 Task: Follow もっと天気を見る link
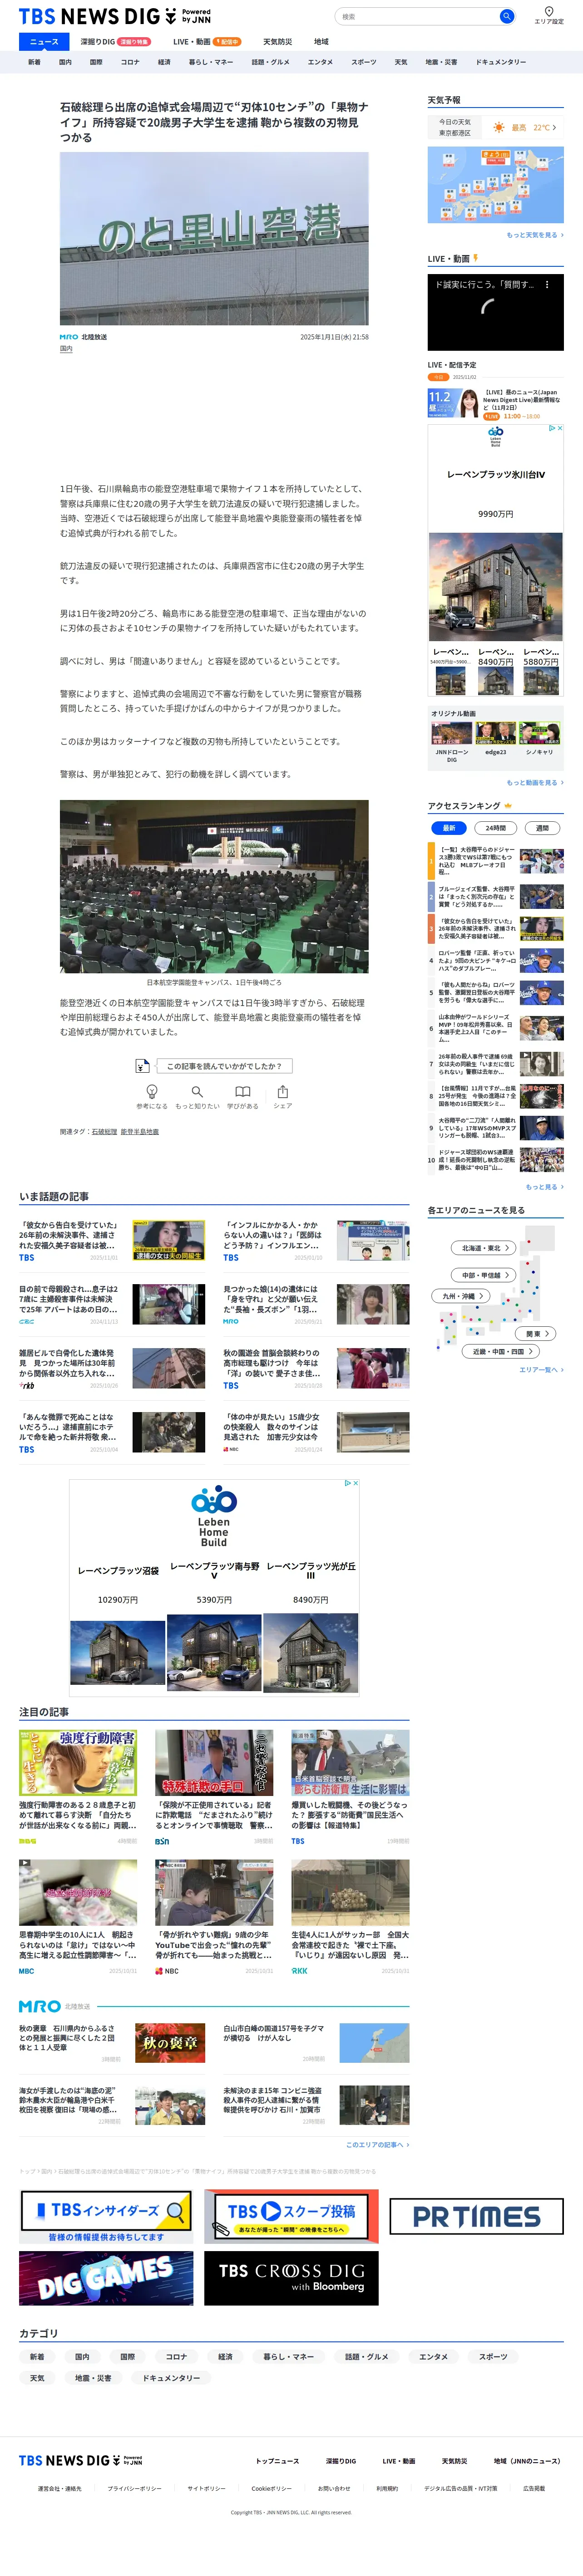pos(535,235)
